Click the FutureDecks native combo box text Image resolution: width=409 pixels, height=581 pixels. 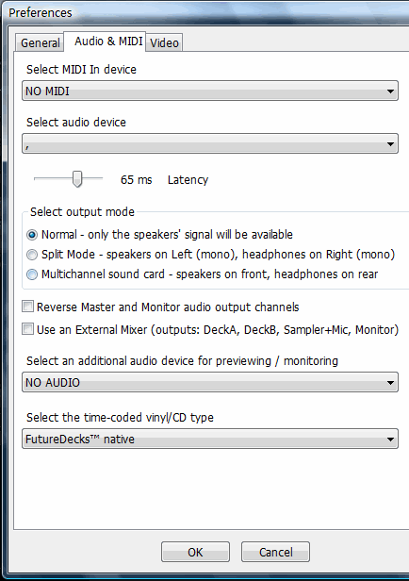coord(79,440)
